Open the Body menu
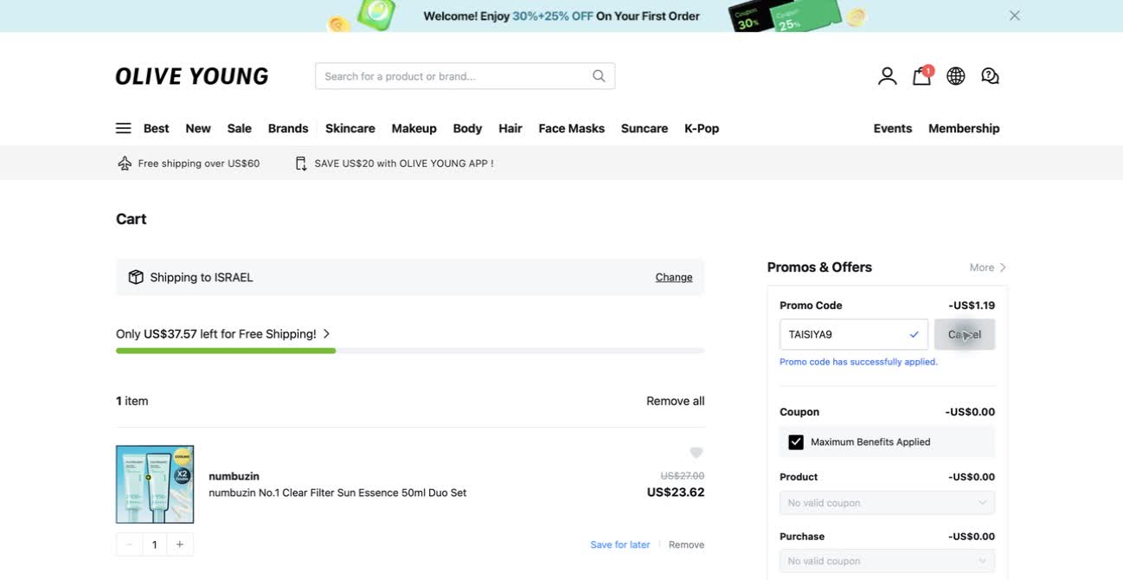 [467, 128]
